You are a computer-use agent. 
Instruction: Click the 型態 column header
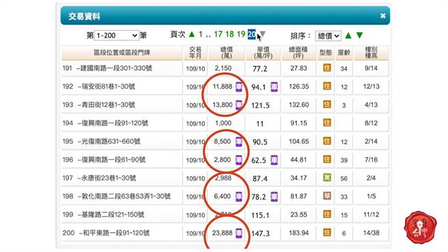[326, 53]
